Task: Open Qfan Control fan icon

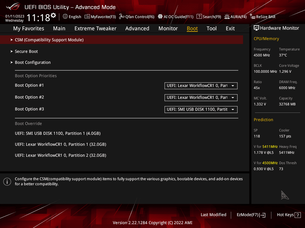Action: click(122, 17)
